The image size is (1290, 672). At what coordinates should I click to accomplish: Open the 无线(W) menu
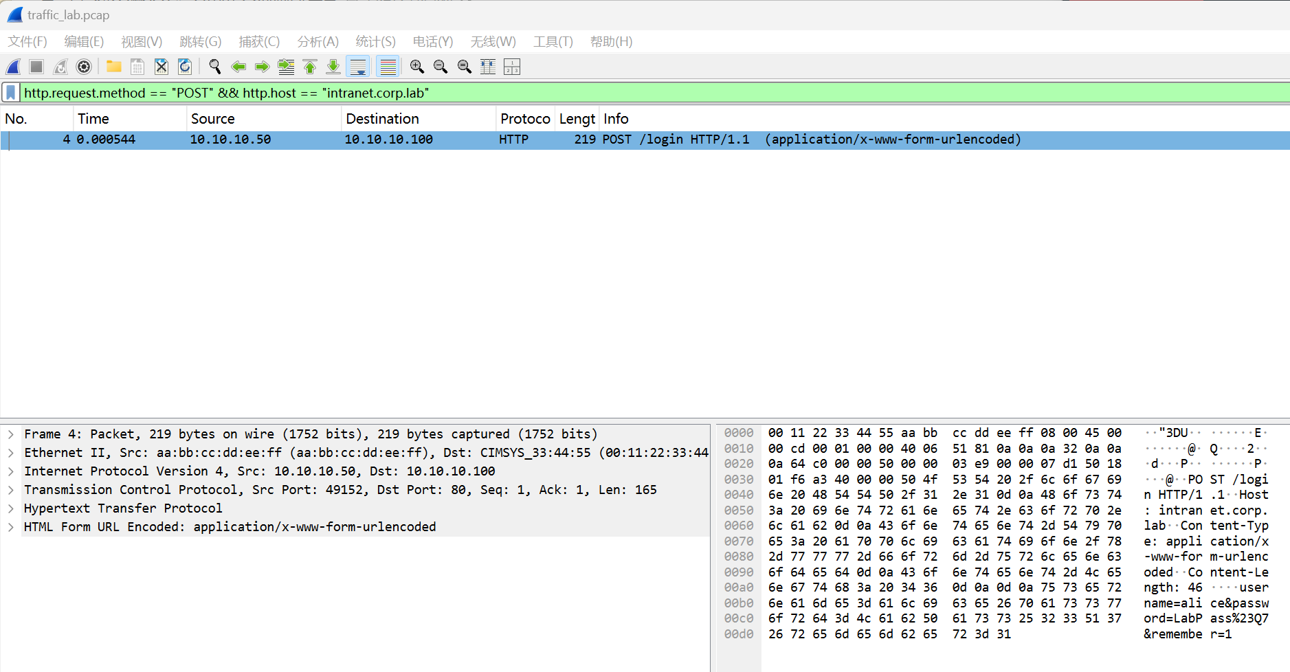tap(493, 42)
